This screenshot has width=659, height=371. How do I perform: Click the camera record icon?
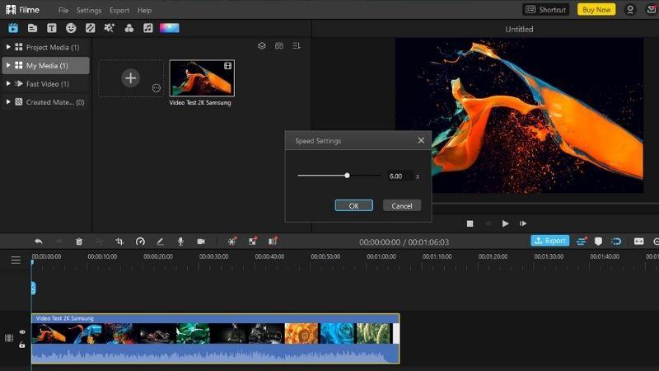point(201,242)
